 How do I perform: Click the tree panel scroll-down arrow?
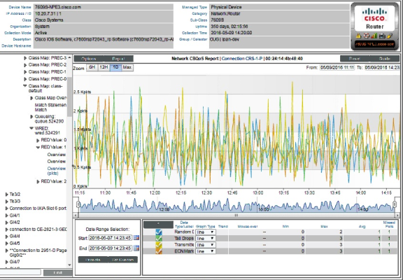click(x=69, y=265)
